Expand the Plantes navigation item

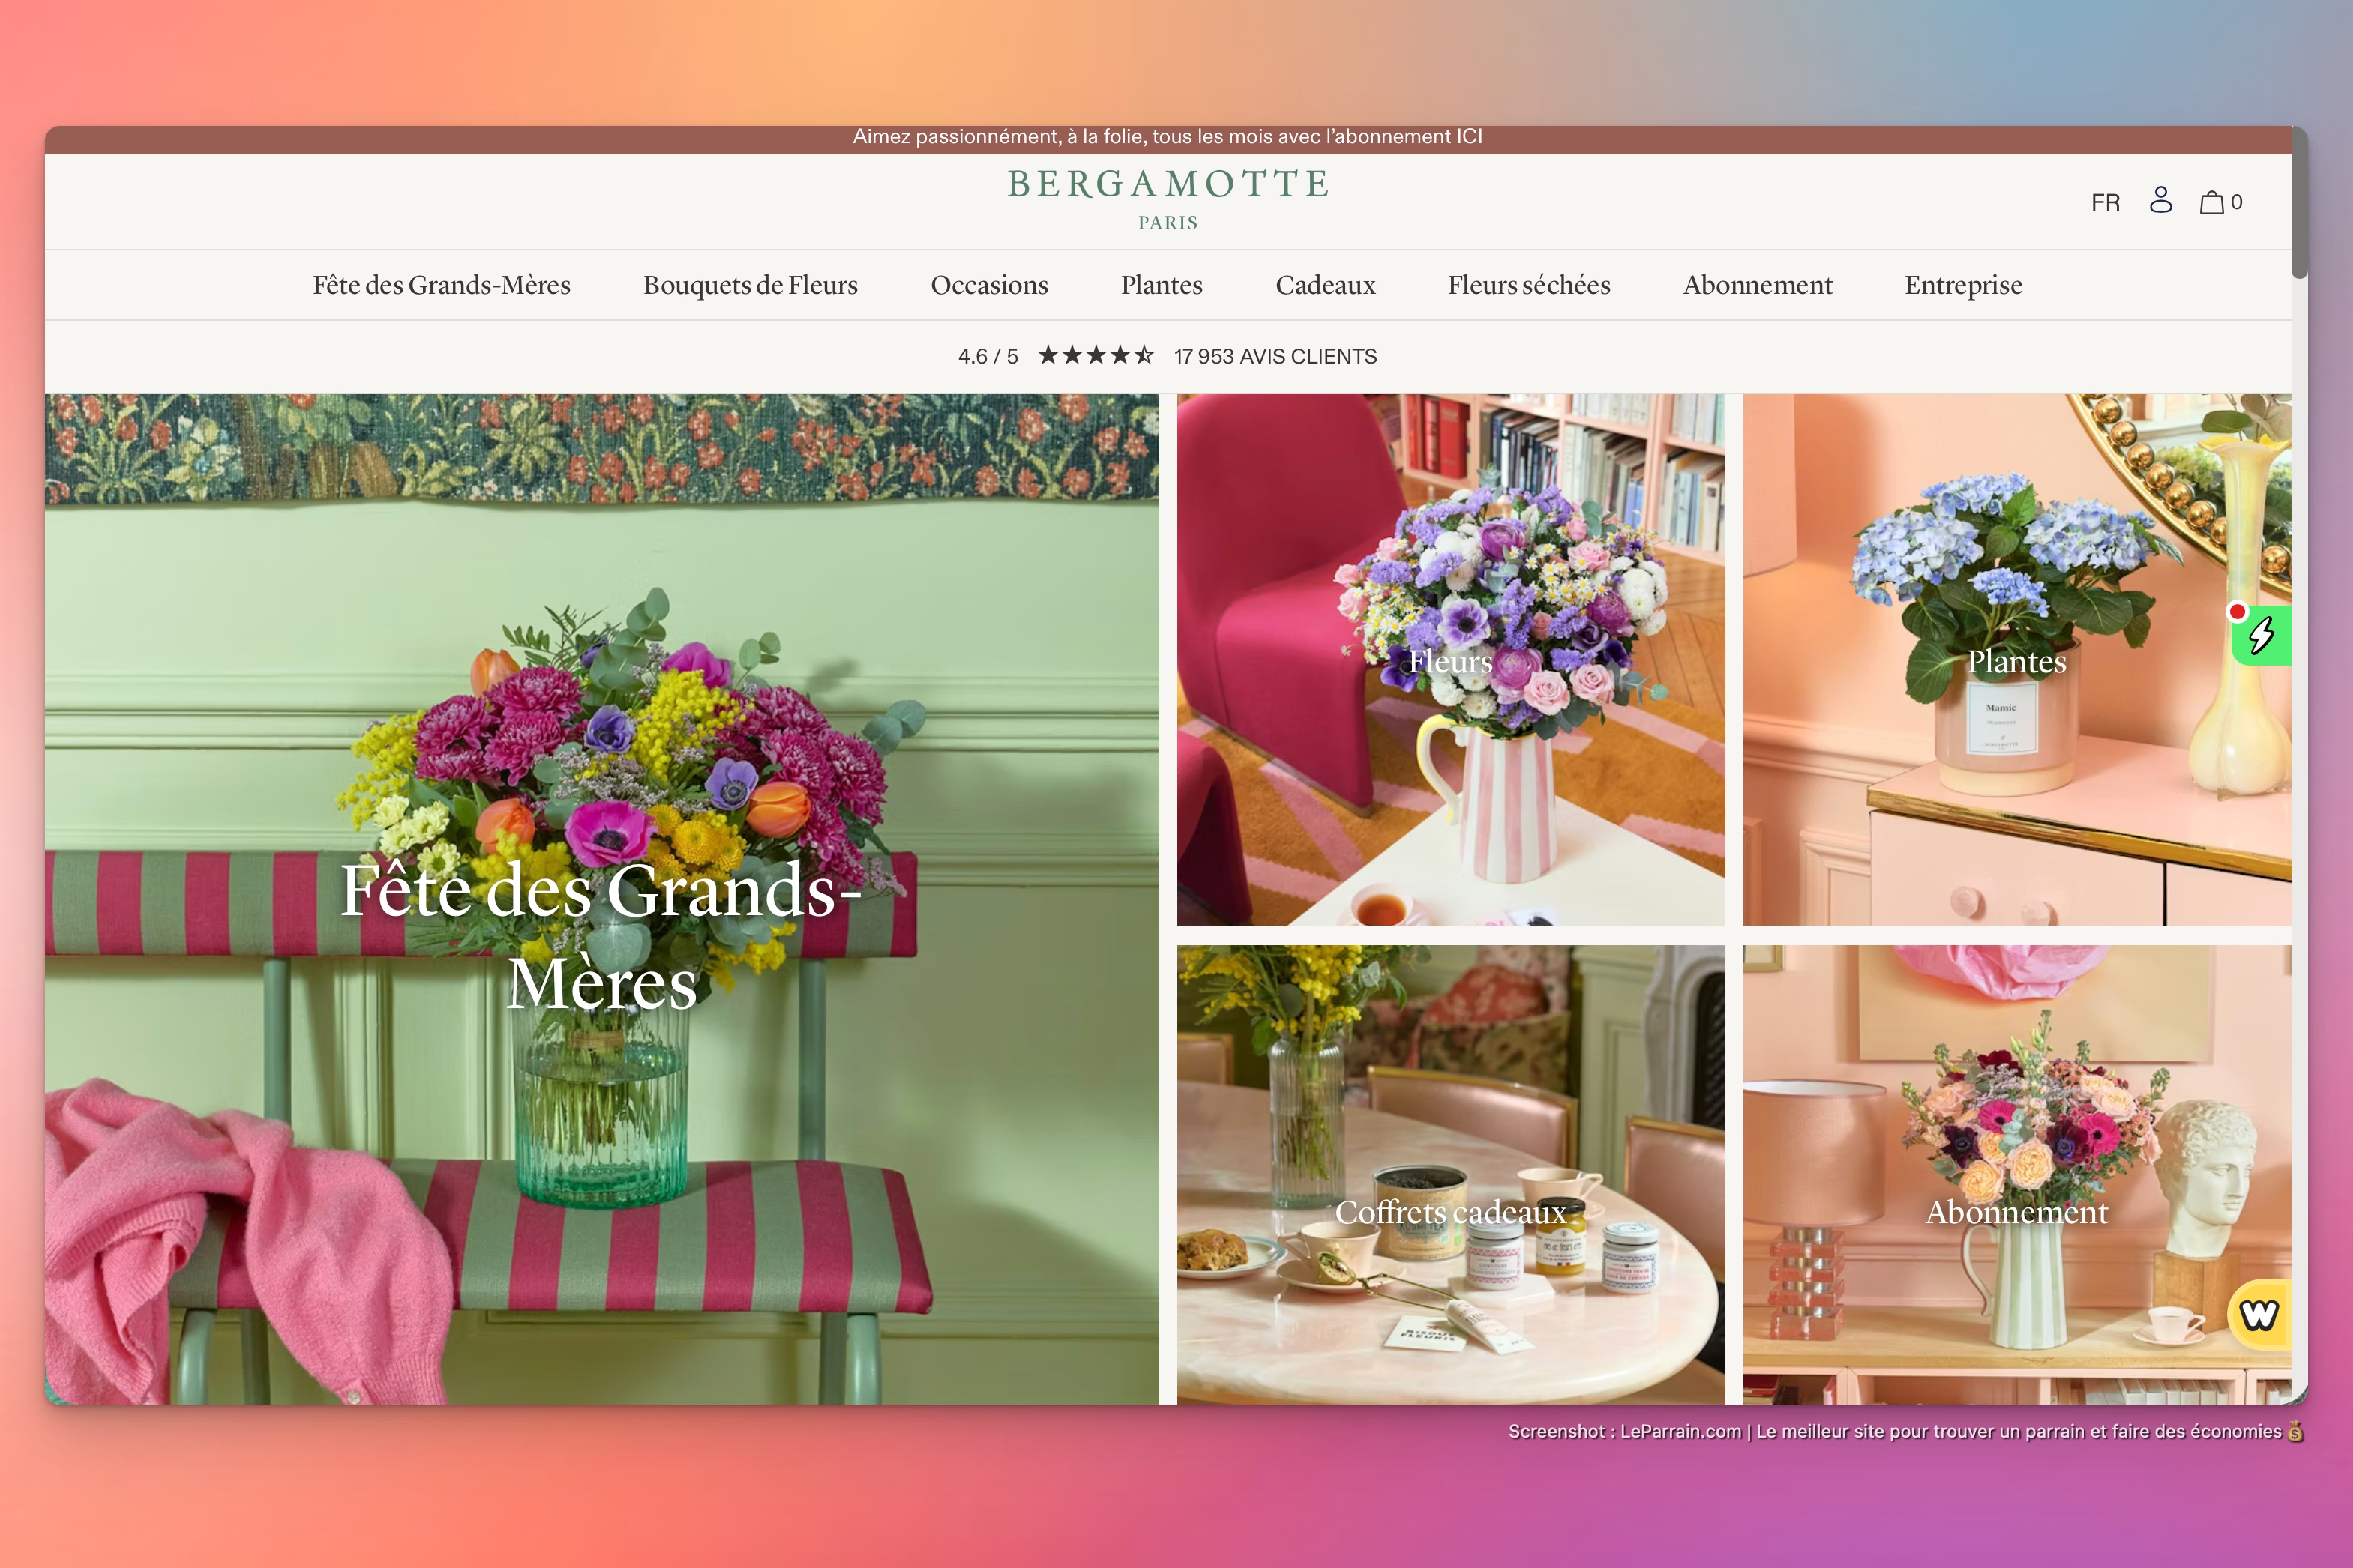(1162, 285)
